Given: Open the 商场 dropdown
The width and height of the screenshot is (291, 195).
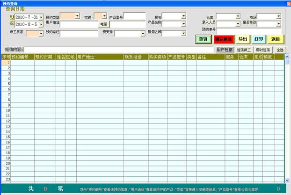Looking at the screenshot, I should (278, 16).
